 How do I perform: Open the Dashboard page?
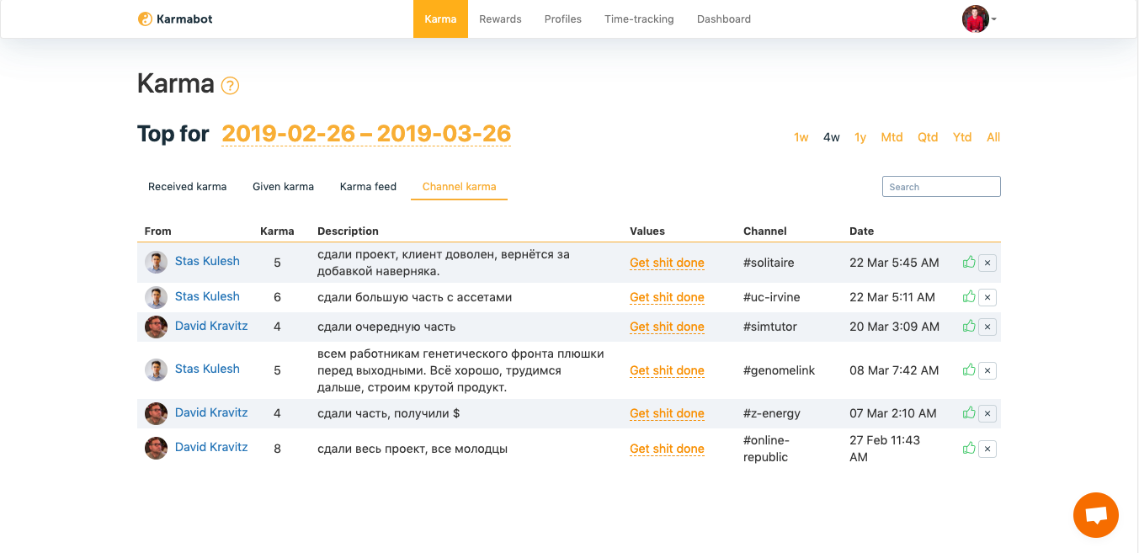(x=724, y=19)
